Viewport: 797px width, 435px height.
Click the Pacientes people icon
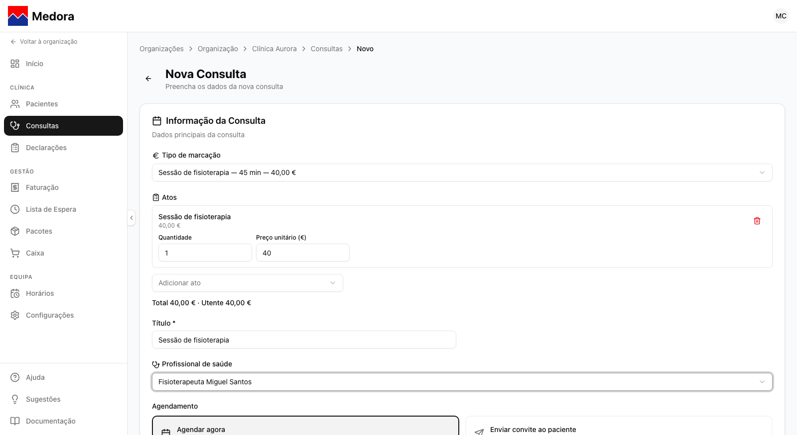coord(15,104)
